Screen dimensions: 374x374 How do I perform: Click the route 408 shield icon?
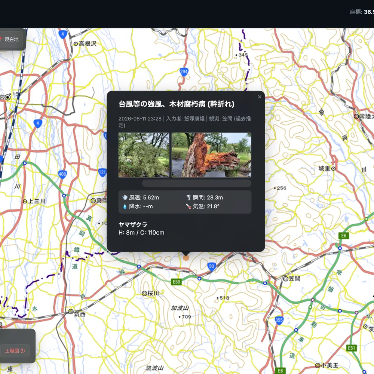pyautogui.click(x=62, y=174)
